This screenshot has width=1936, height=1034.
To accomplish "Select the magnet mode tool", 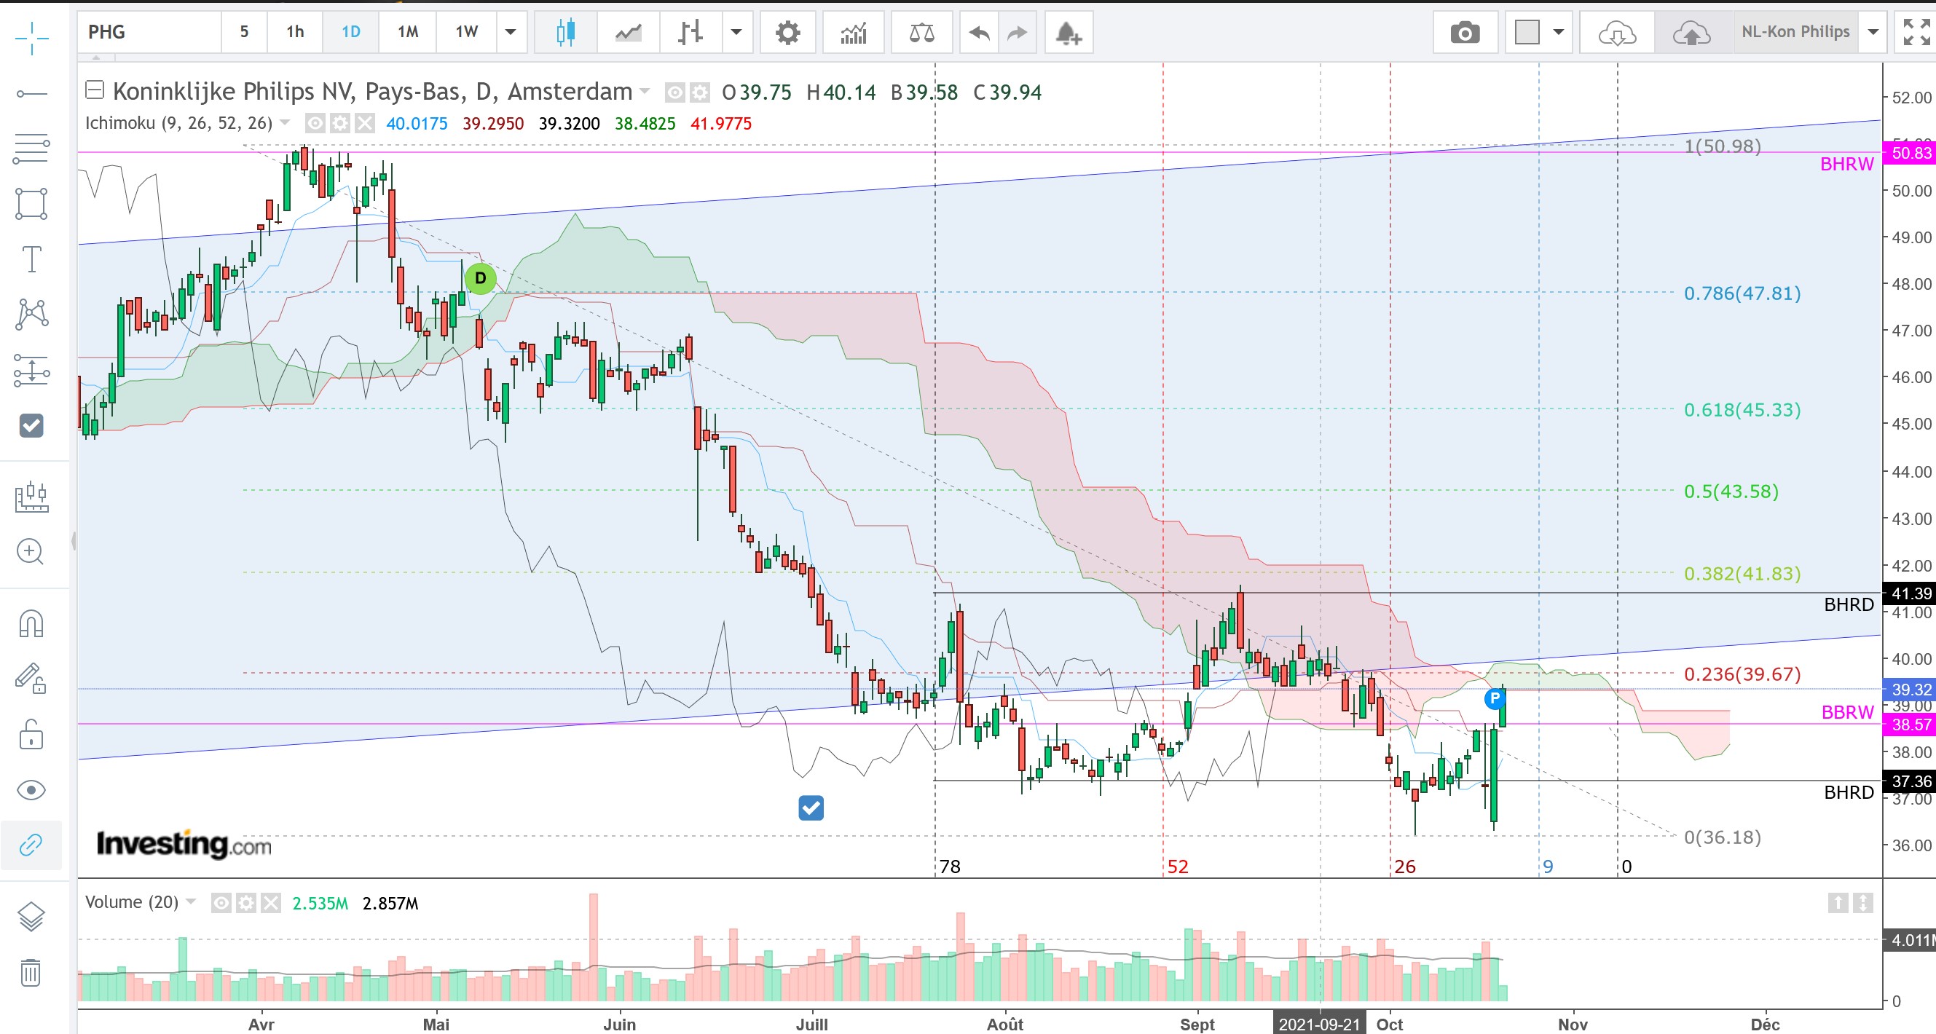I will pos(31,623).
